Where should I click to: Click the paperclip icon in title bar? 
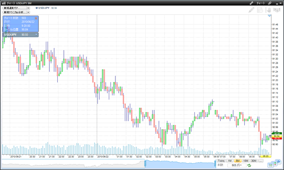270,3
